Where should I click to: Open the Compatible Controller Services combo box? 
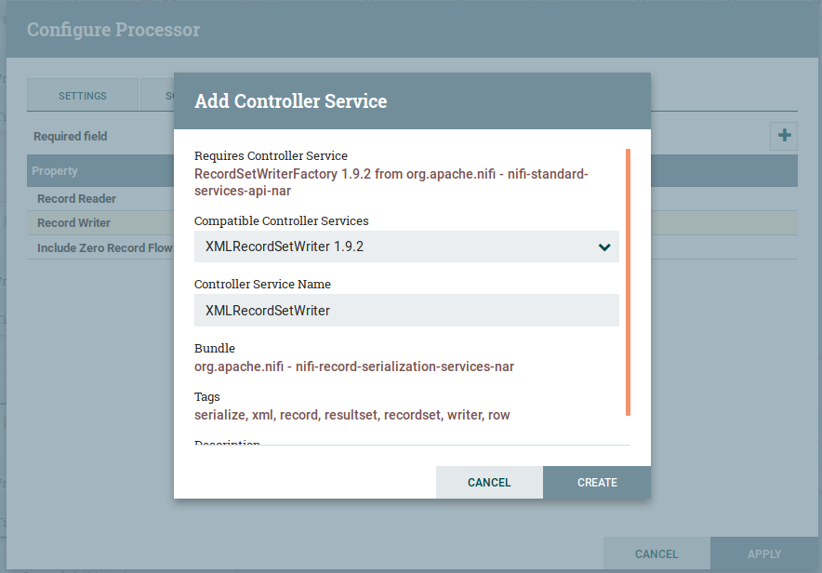[x=405, y=247]
